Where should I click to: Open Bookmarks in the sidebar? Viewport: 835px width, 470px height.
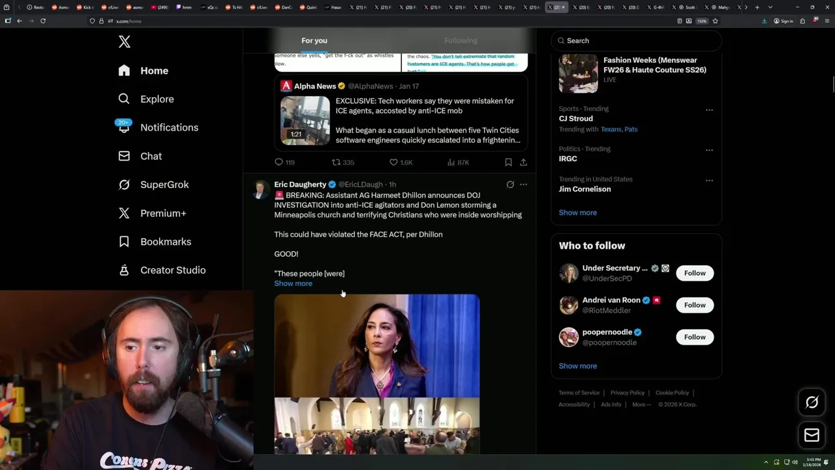[x=155, y=242]
